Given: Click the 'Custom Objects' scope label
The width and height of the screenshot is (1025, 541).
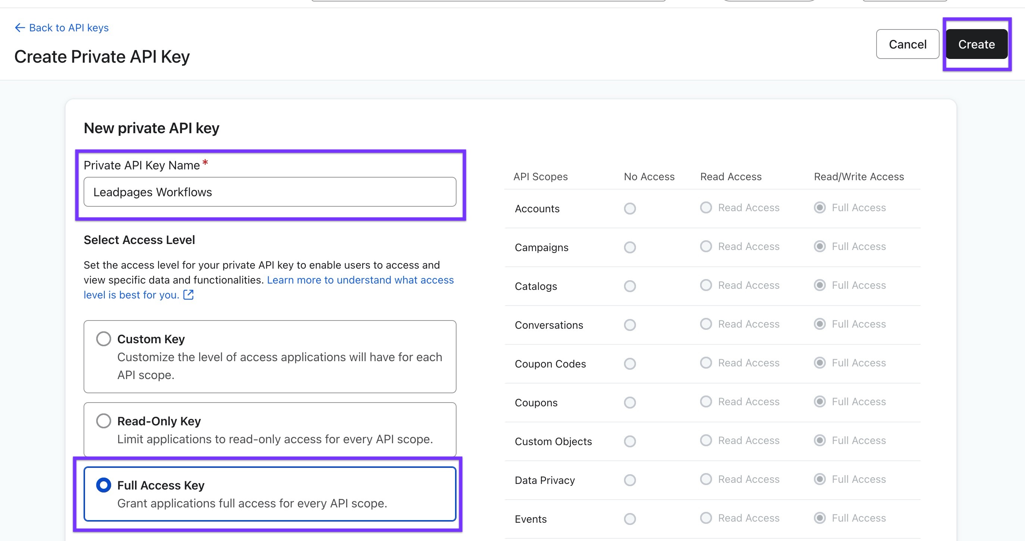Looking at the screenshot, I should (x=553, y=441).
